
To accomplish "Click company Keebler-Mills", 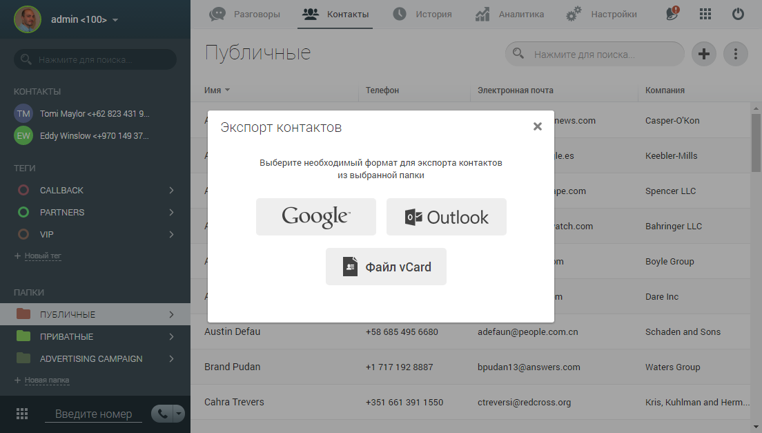I will pos(671,155).
